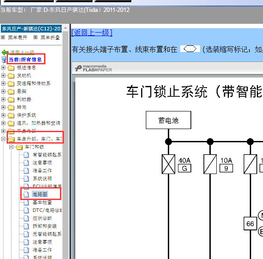The height and width of the screenshot is (259, 263).
Task: Open the DTC/电路诊断 document
Action: click(x=47, y=210)
